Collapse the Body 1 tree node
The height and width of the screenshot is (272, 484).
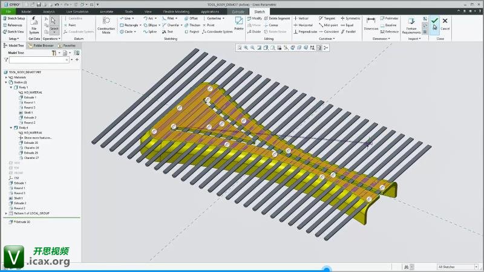(11, 87)
